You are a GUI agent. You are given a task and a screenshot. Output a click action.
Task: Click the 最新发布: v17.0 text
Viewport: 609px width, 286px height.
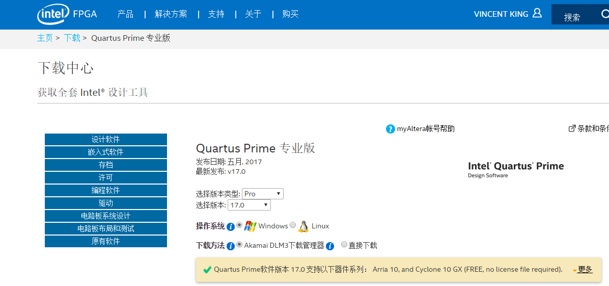[220, 172]
